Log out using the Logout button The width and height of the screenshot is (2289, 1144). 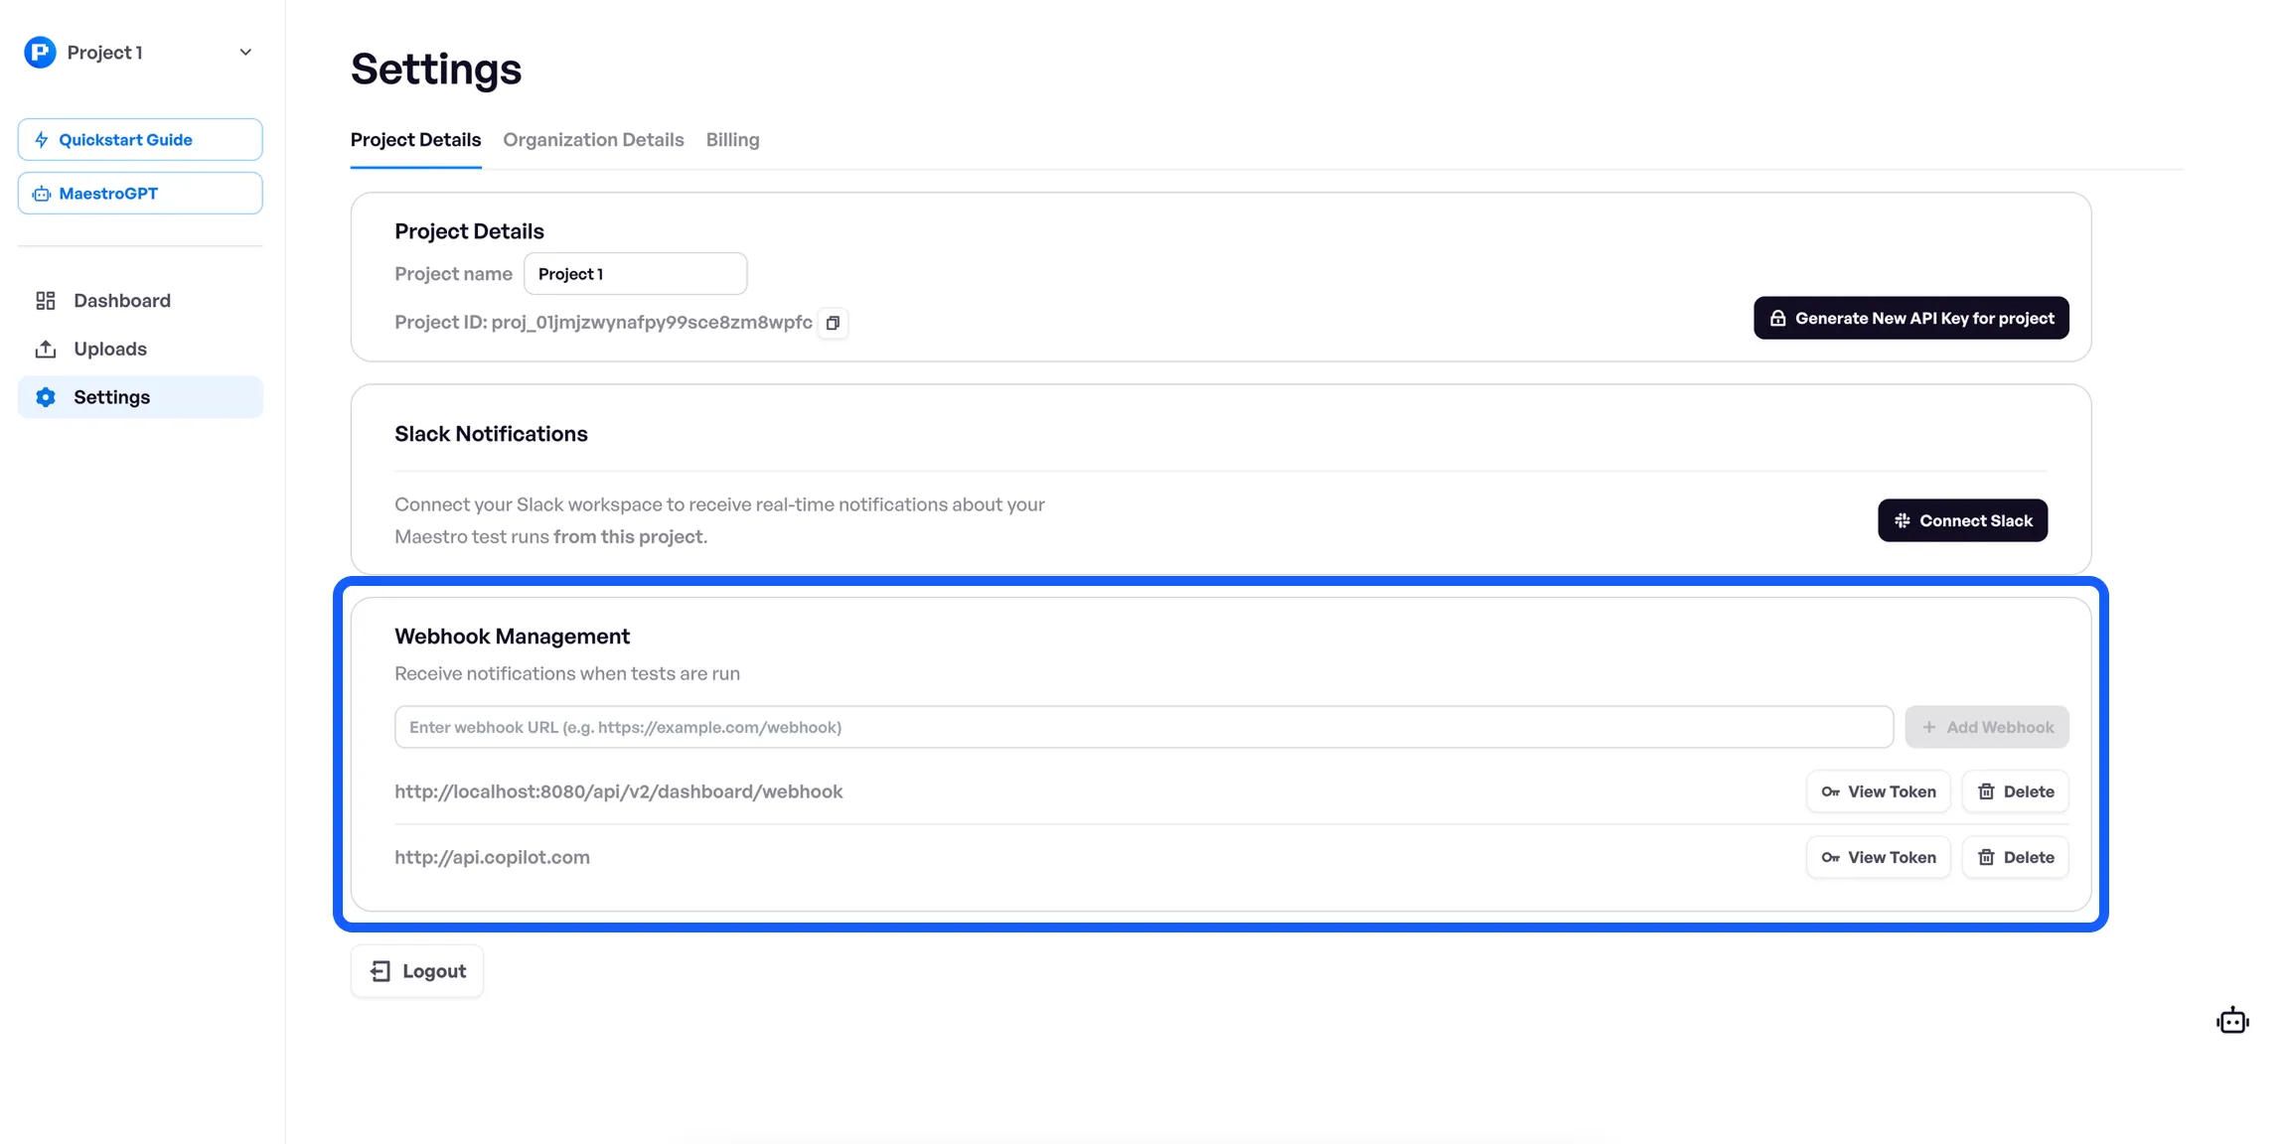[x=417, y=971]
